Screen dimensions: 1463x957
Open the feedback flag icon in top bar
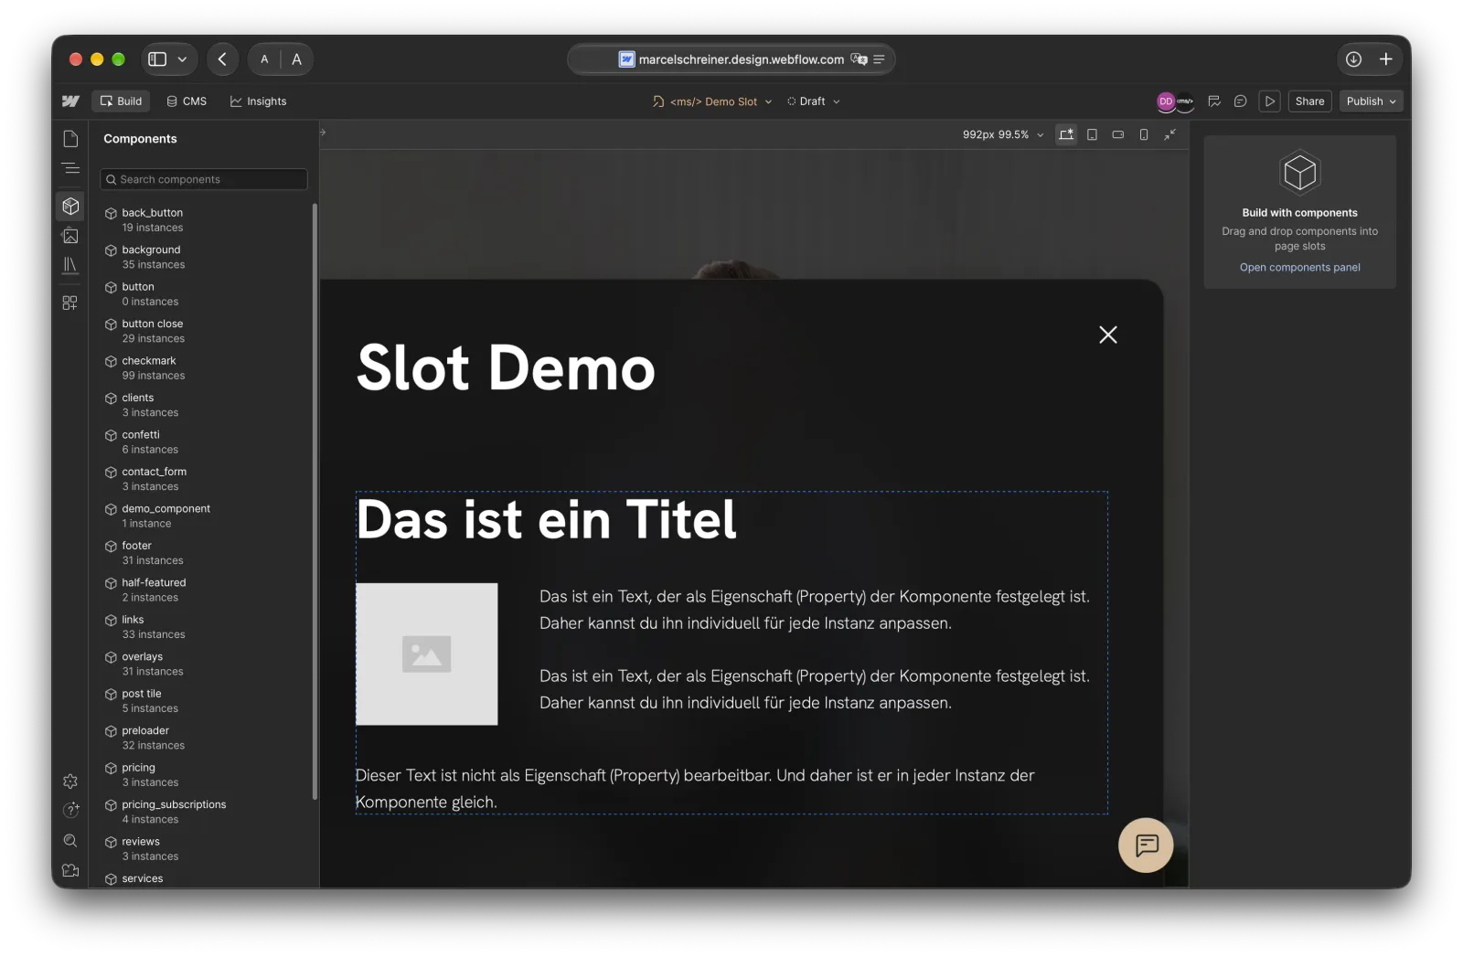pos(1214,101)
